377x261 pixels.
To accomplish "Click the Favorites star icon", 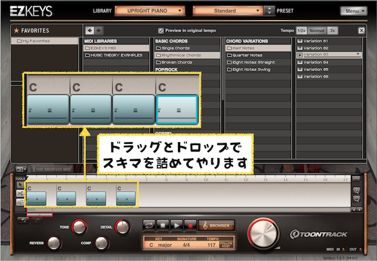I will [x=16, y=31].
